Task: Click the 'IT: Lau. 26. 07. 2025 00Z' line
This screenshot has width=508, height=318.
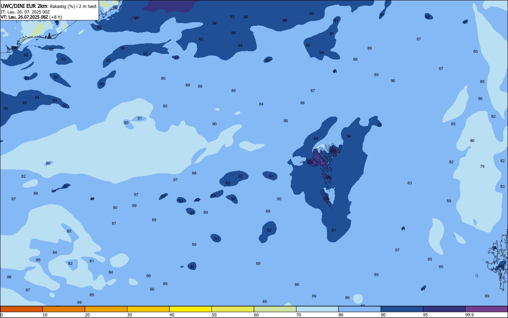Action: click(25, 12)
